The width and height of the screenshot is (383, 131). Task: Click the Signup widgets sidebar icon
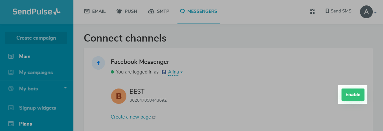coord(11,108)
